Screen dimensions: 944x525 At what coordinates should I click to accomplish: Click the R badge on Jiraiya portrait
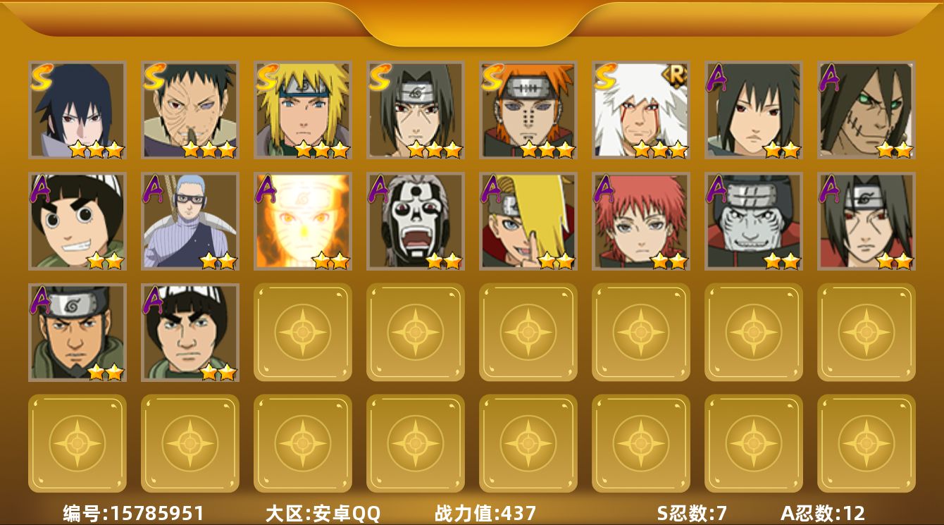[676, 75]
